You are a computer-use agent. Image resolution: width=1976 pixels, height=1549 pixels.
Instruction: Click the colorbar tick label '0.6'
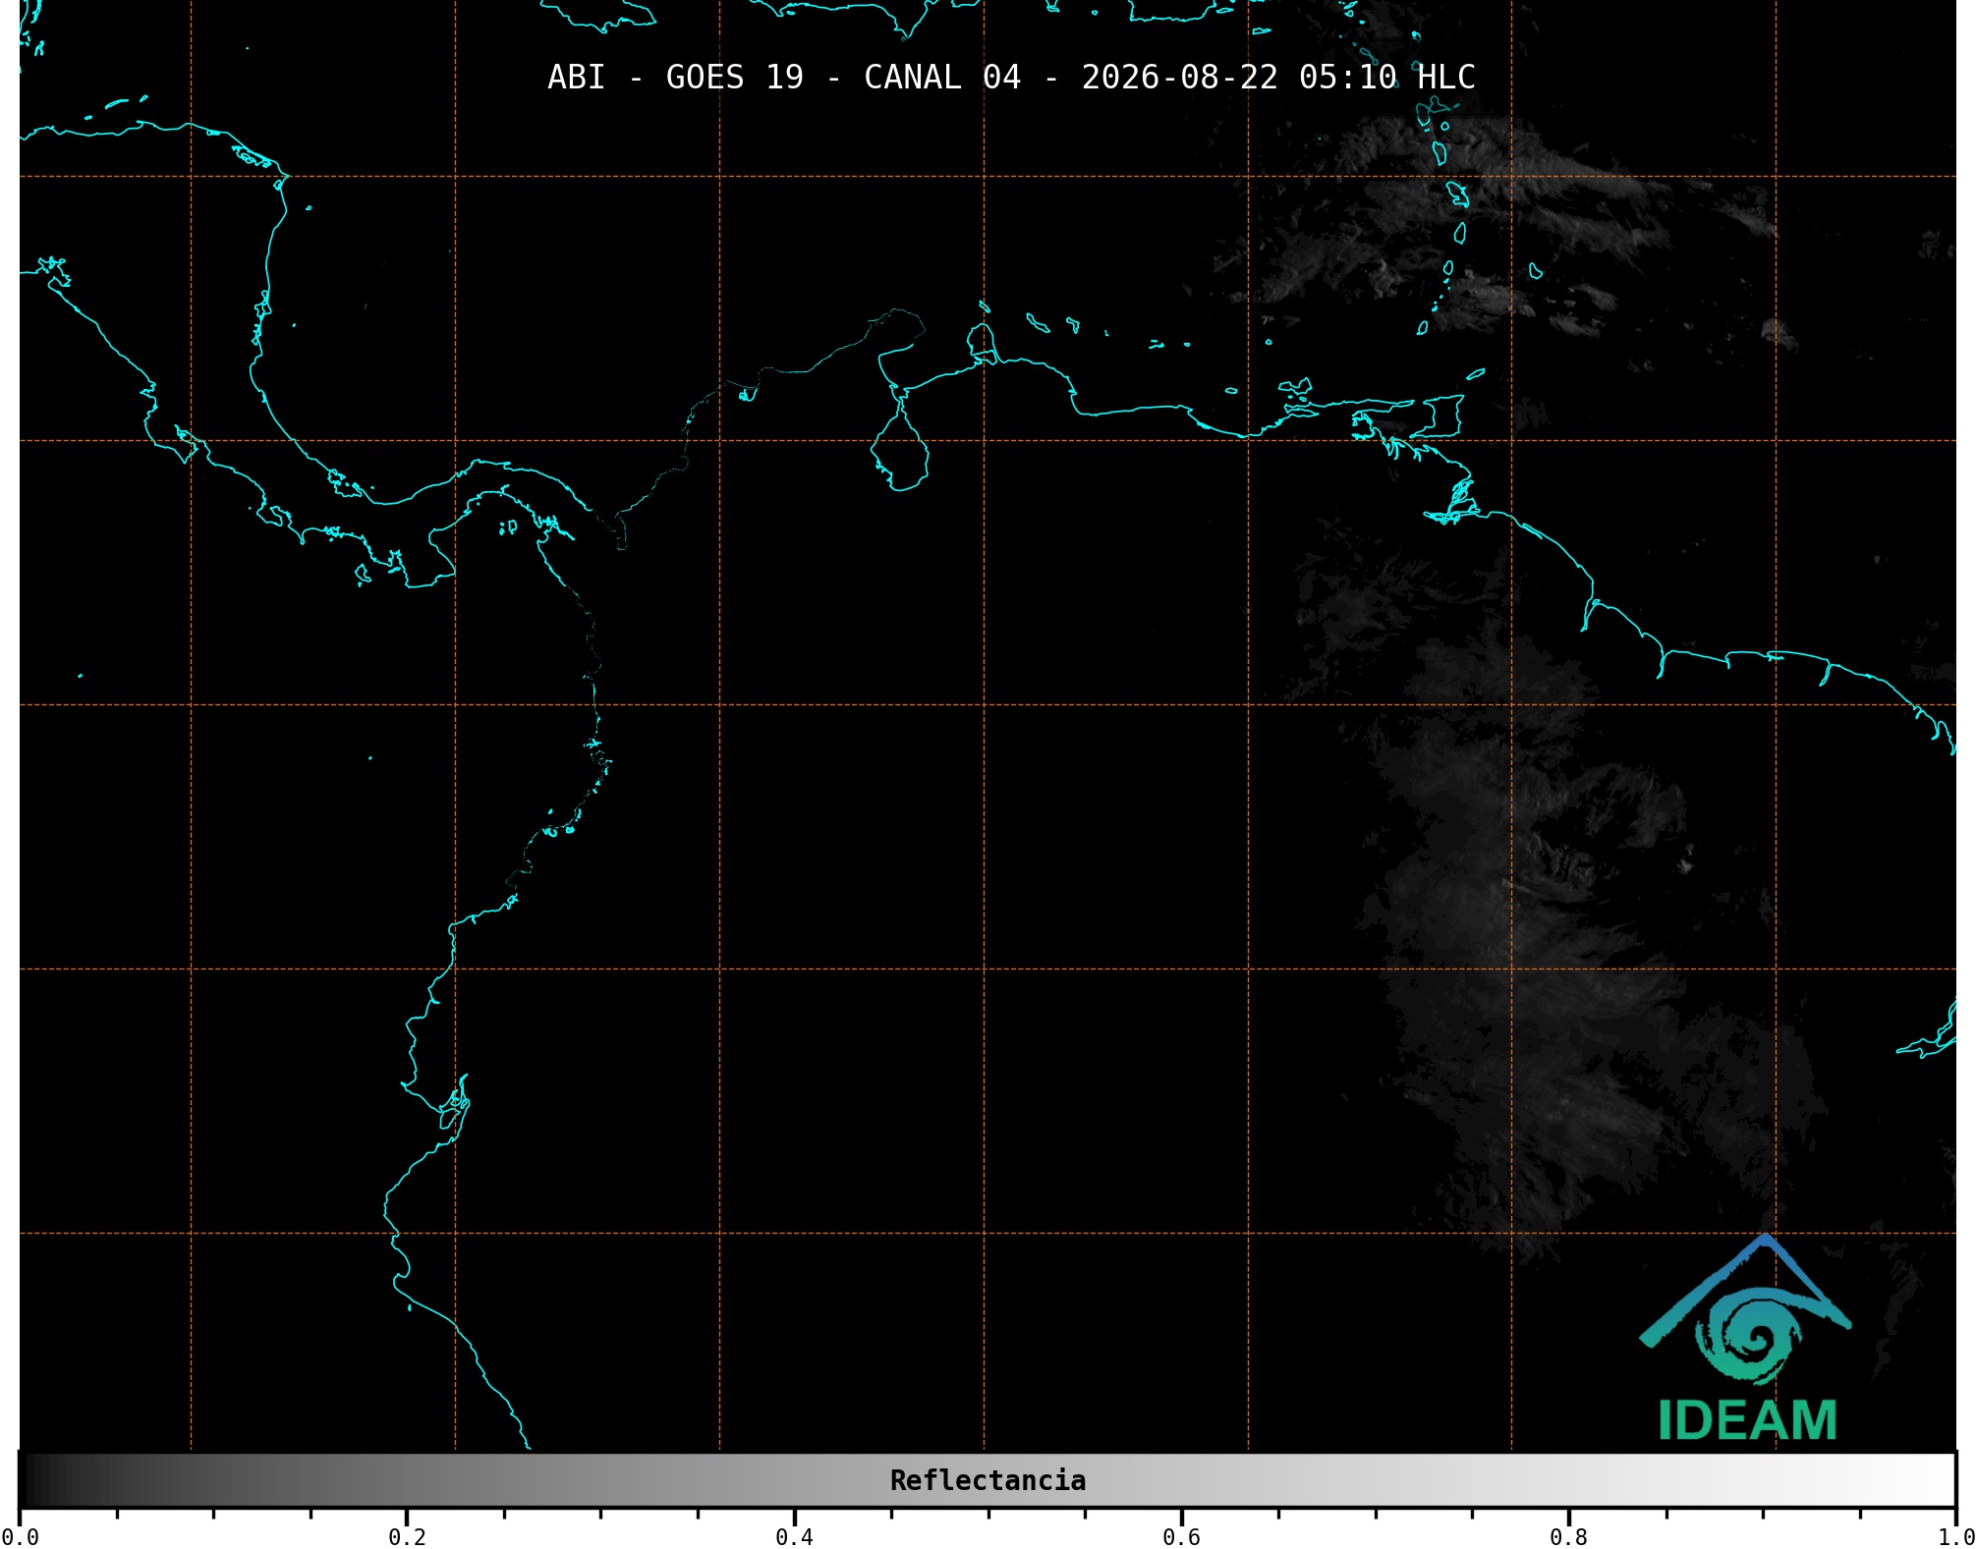(x=1181, y=1537)
